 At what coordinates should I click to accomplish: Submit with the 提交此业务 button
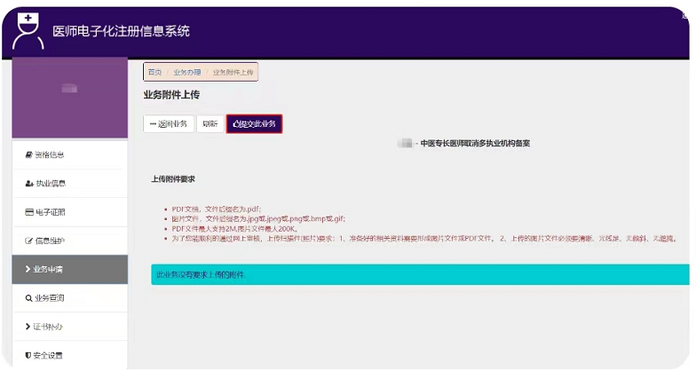pyautogui.click(x=254, y=124)
